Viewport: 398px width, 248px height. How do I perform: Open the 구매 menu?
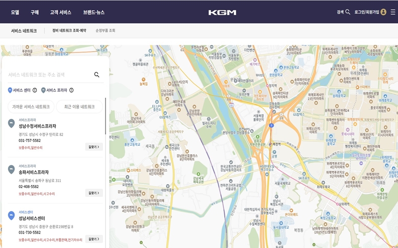[x=34, y=12]
